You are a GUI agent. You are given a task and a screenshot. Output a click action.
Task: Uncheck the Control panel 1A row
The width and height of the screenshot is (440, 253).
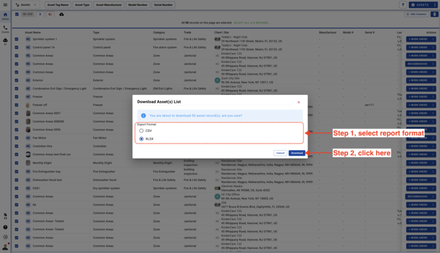click(16, 47)
